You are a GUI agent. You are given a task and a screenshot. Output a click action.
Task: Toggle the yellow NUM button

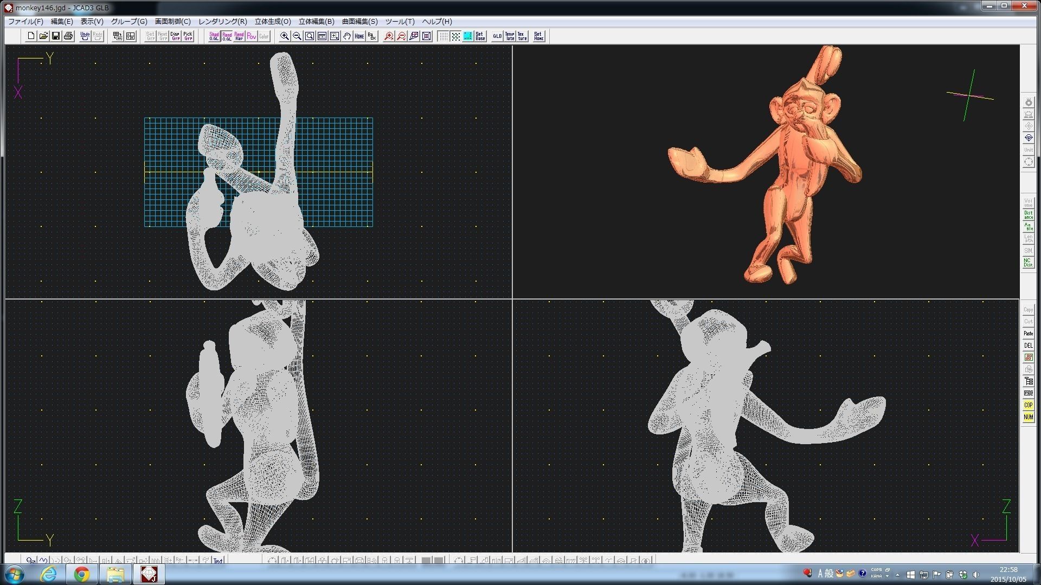pyautogui.click(x=1028, y=417)
